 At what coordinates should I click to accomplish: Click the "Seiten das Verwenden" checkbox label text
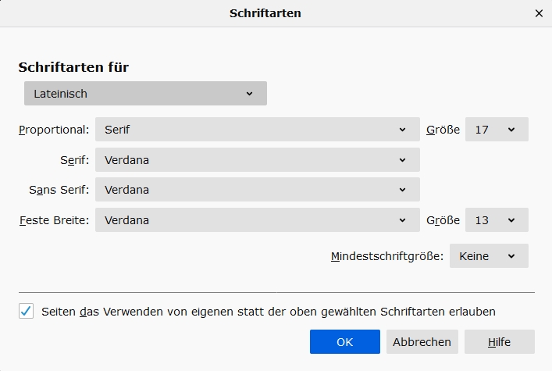tap(269, 311)
